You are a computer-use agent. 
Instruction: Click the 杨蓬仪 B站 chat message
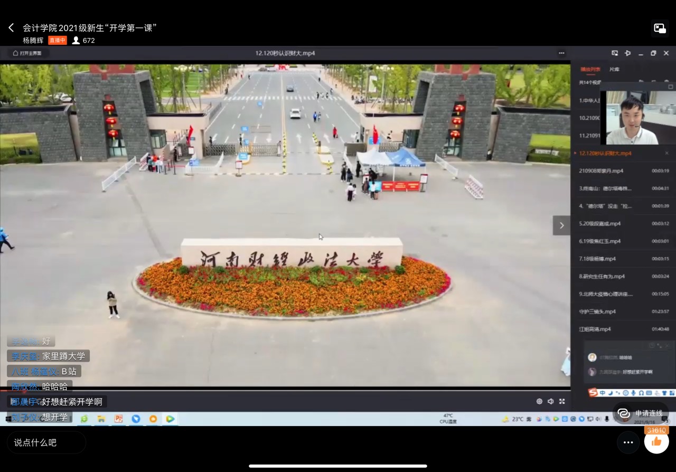coord(44,371)
